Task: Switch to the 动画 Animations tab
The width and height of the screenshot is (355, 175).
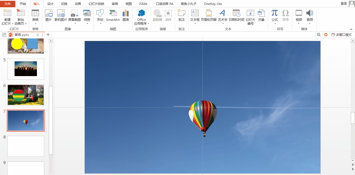Action: click(x=78, y=4)
